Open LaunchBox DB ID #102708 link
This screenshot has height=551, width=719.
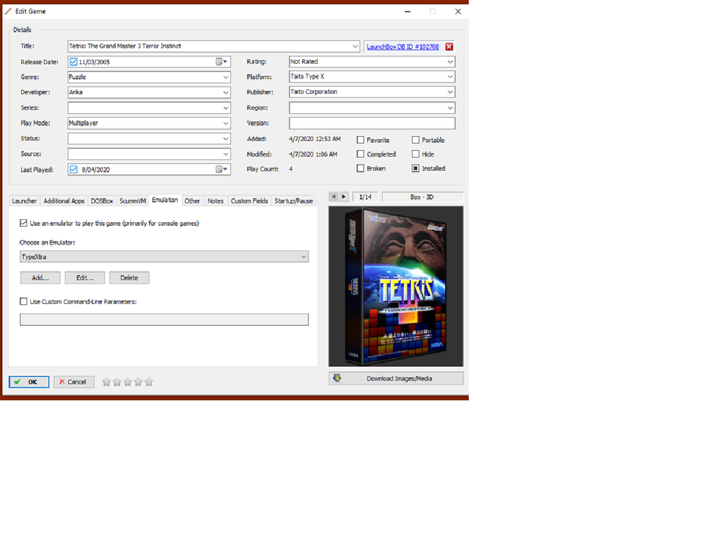(x=403, y=47)
